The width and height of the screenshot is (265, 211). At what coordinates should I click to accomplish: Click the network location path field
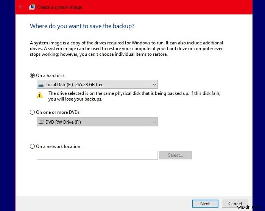(97, 155)
